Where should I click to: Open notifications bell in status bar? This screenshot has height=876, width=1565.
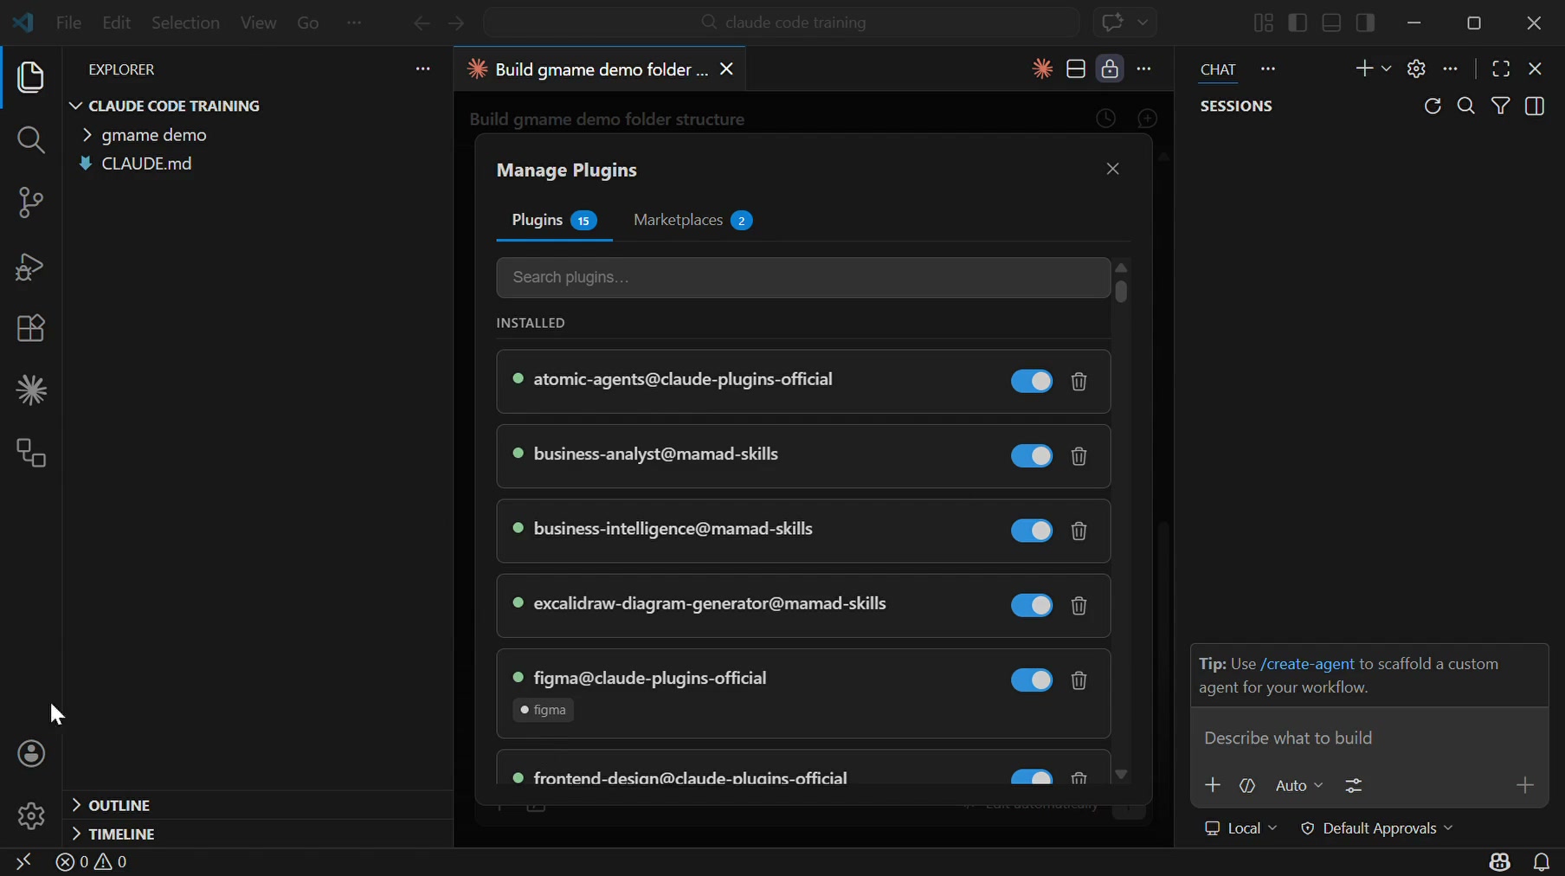pyautogui.click(x=1542, y=862)
